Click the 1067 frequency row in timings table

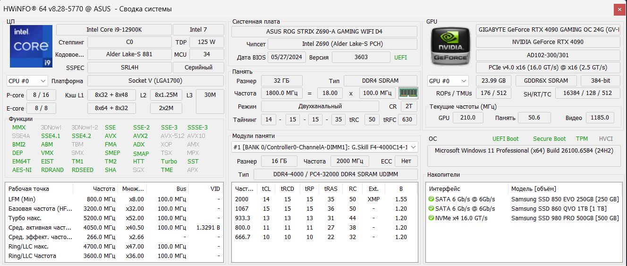pyautogui.click(x=324, y=209)
